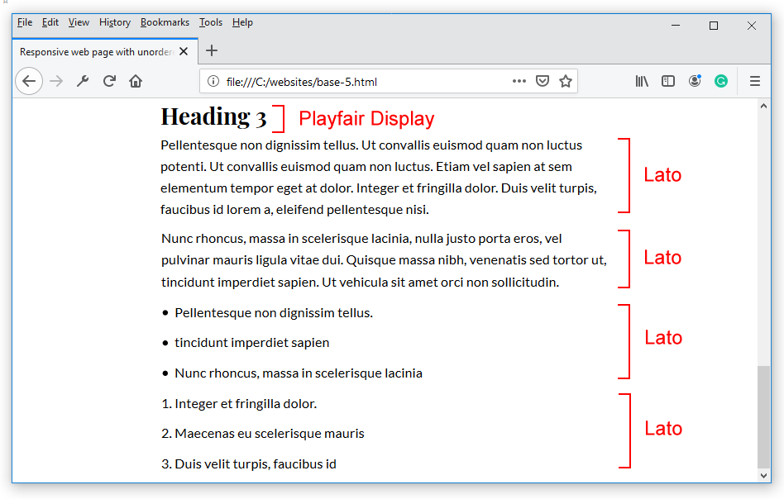Click the forward navigation arrow
The image size is (784, 499).
(56, 81)
